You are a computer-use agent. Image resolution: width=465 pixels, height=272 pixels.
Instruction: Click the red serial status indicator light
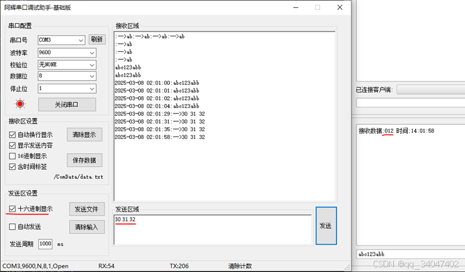click(x=20, y=104)
